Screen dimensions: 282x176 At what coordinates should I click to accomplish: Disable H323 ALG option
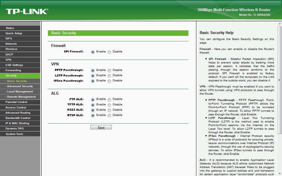[x=109, y=110]
